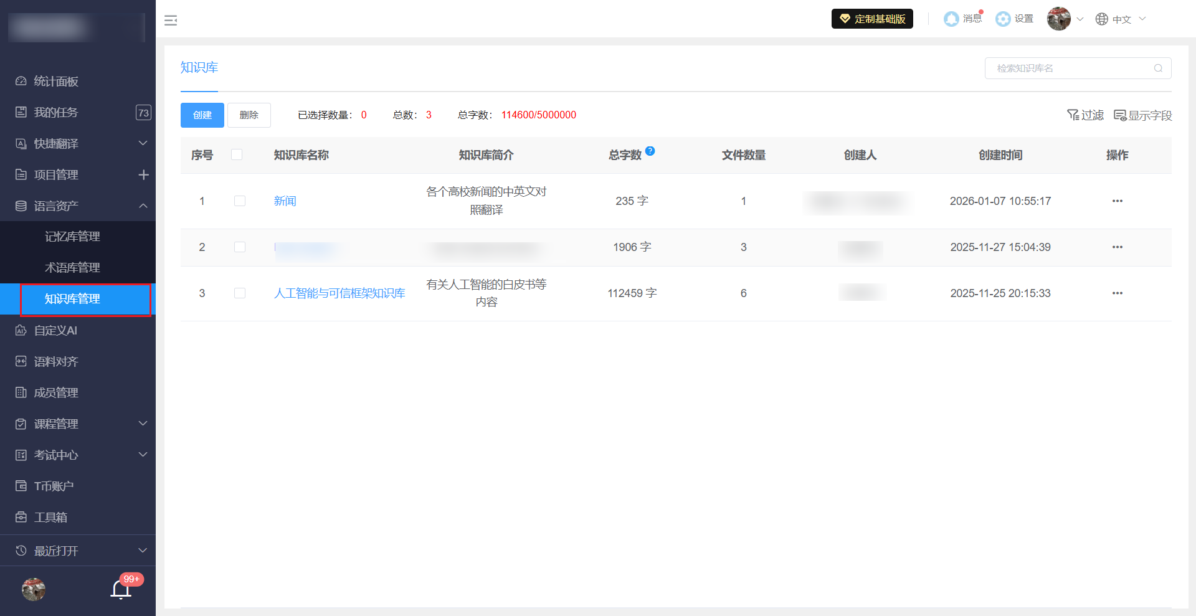Open the 人工智能与可信框架知识库 link
The image size is (1196, 616).
pyautogui.click(x=339, y=293)
